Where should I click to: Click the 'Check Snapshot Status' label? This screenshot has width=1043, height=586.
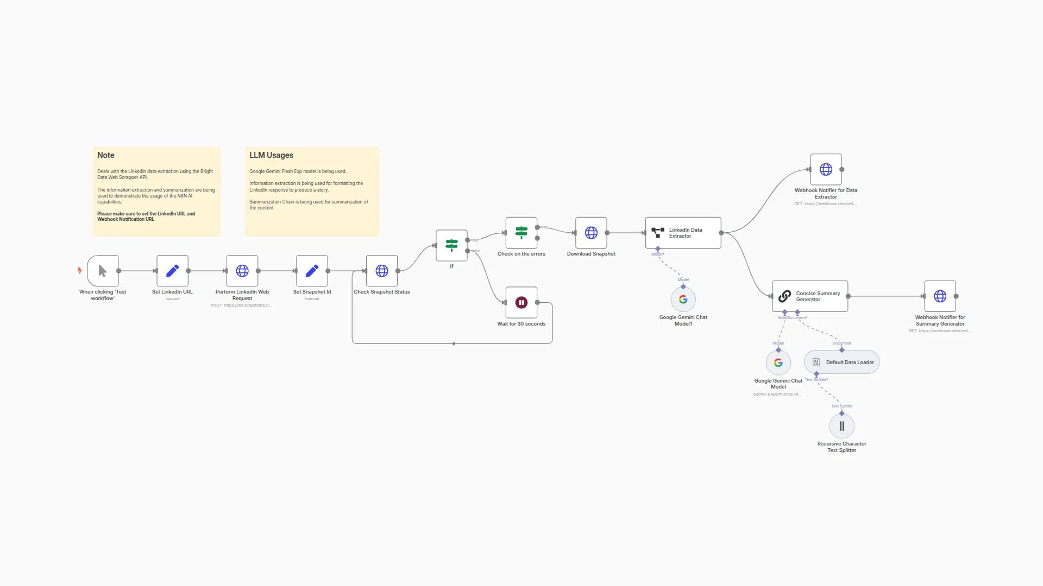coord(382,292)
